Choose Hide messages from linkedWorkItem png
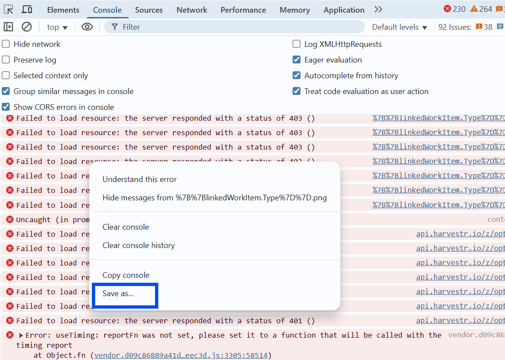This screenshot has width=505, height=360. pyautogui.click(x=215, y=198)
